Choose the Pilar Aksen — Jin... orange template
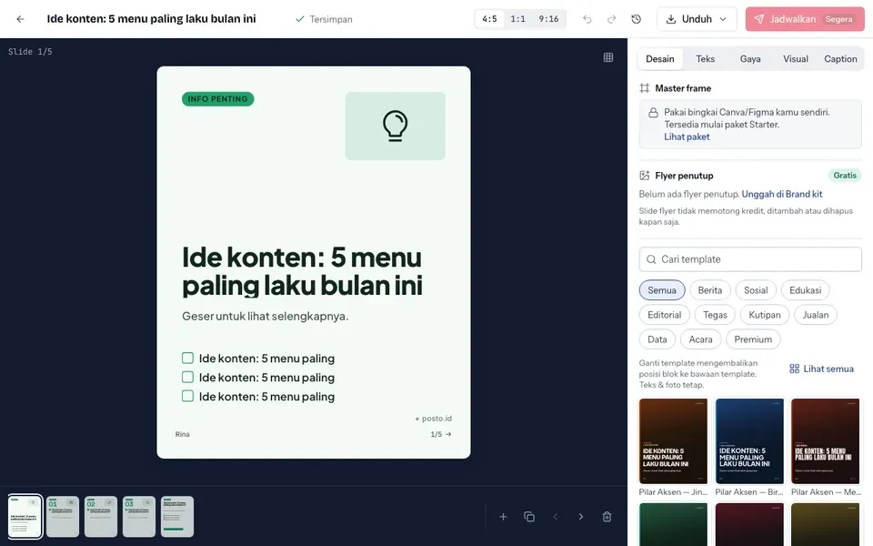This screenshot has width=873, height=546. click(x=673, y=440)
